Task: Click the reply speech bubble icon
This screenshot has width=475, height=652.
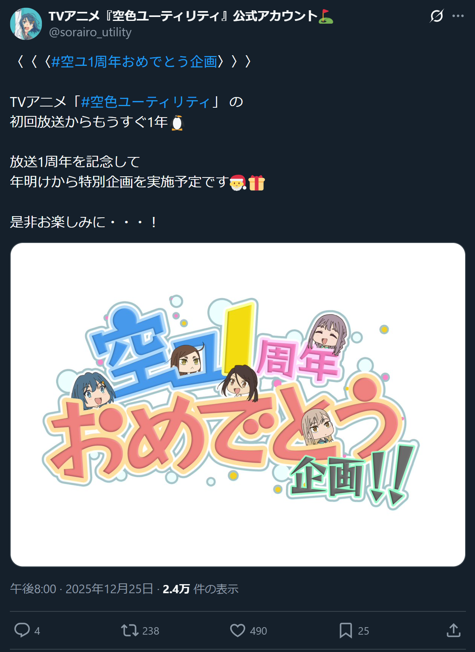Action: click(22, 630)
